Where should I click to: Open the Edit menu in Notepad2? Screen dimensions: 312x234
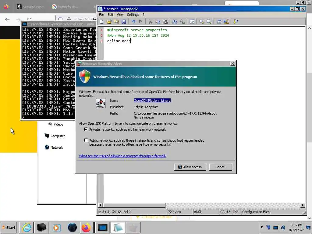pos(110,15)
